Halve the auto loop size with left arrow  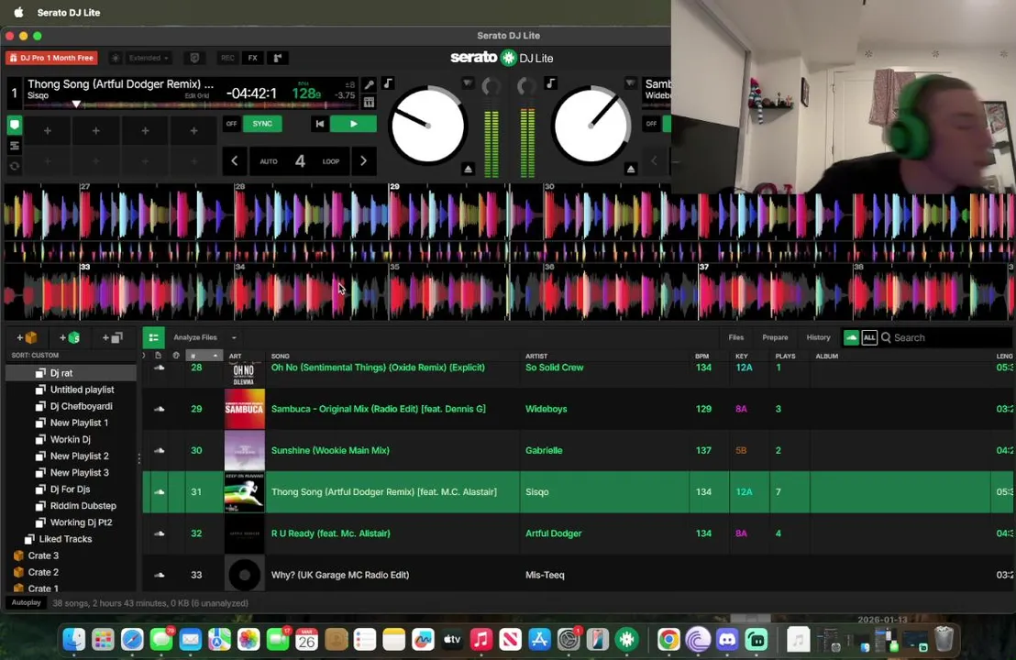(235, 161)
